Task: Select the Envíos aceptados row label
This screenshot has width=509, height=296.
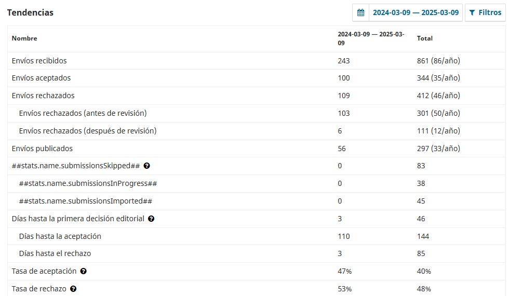Action: 41,78
